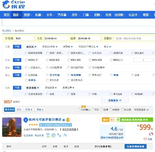Image resolution: width=155 pixels, height=152 pixels.
Task: Collapse the 商业区 location dropdown
Action: (x=31, y=47)
